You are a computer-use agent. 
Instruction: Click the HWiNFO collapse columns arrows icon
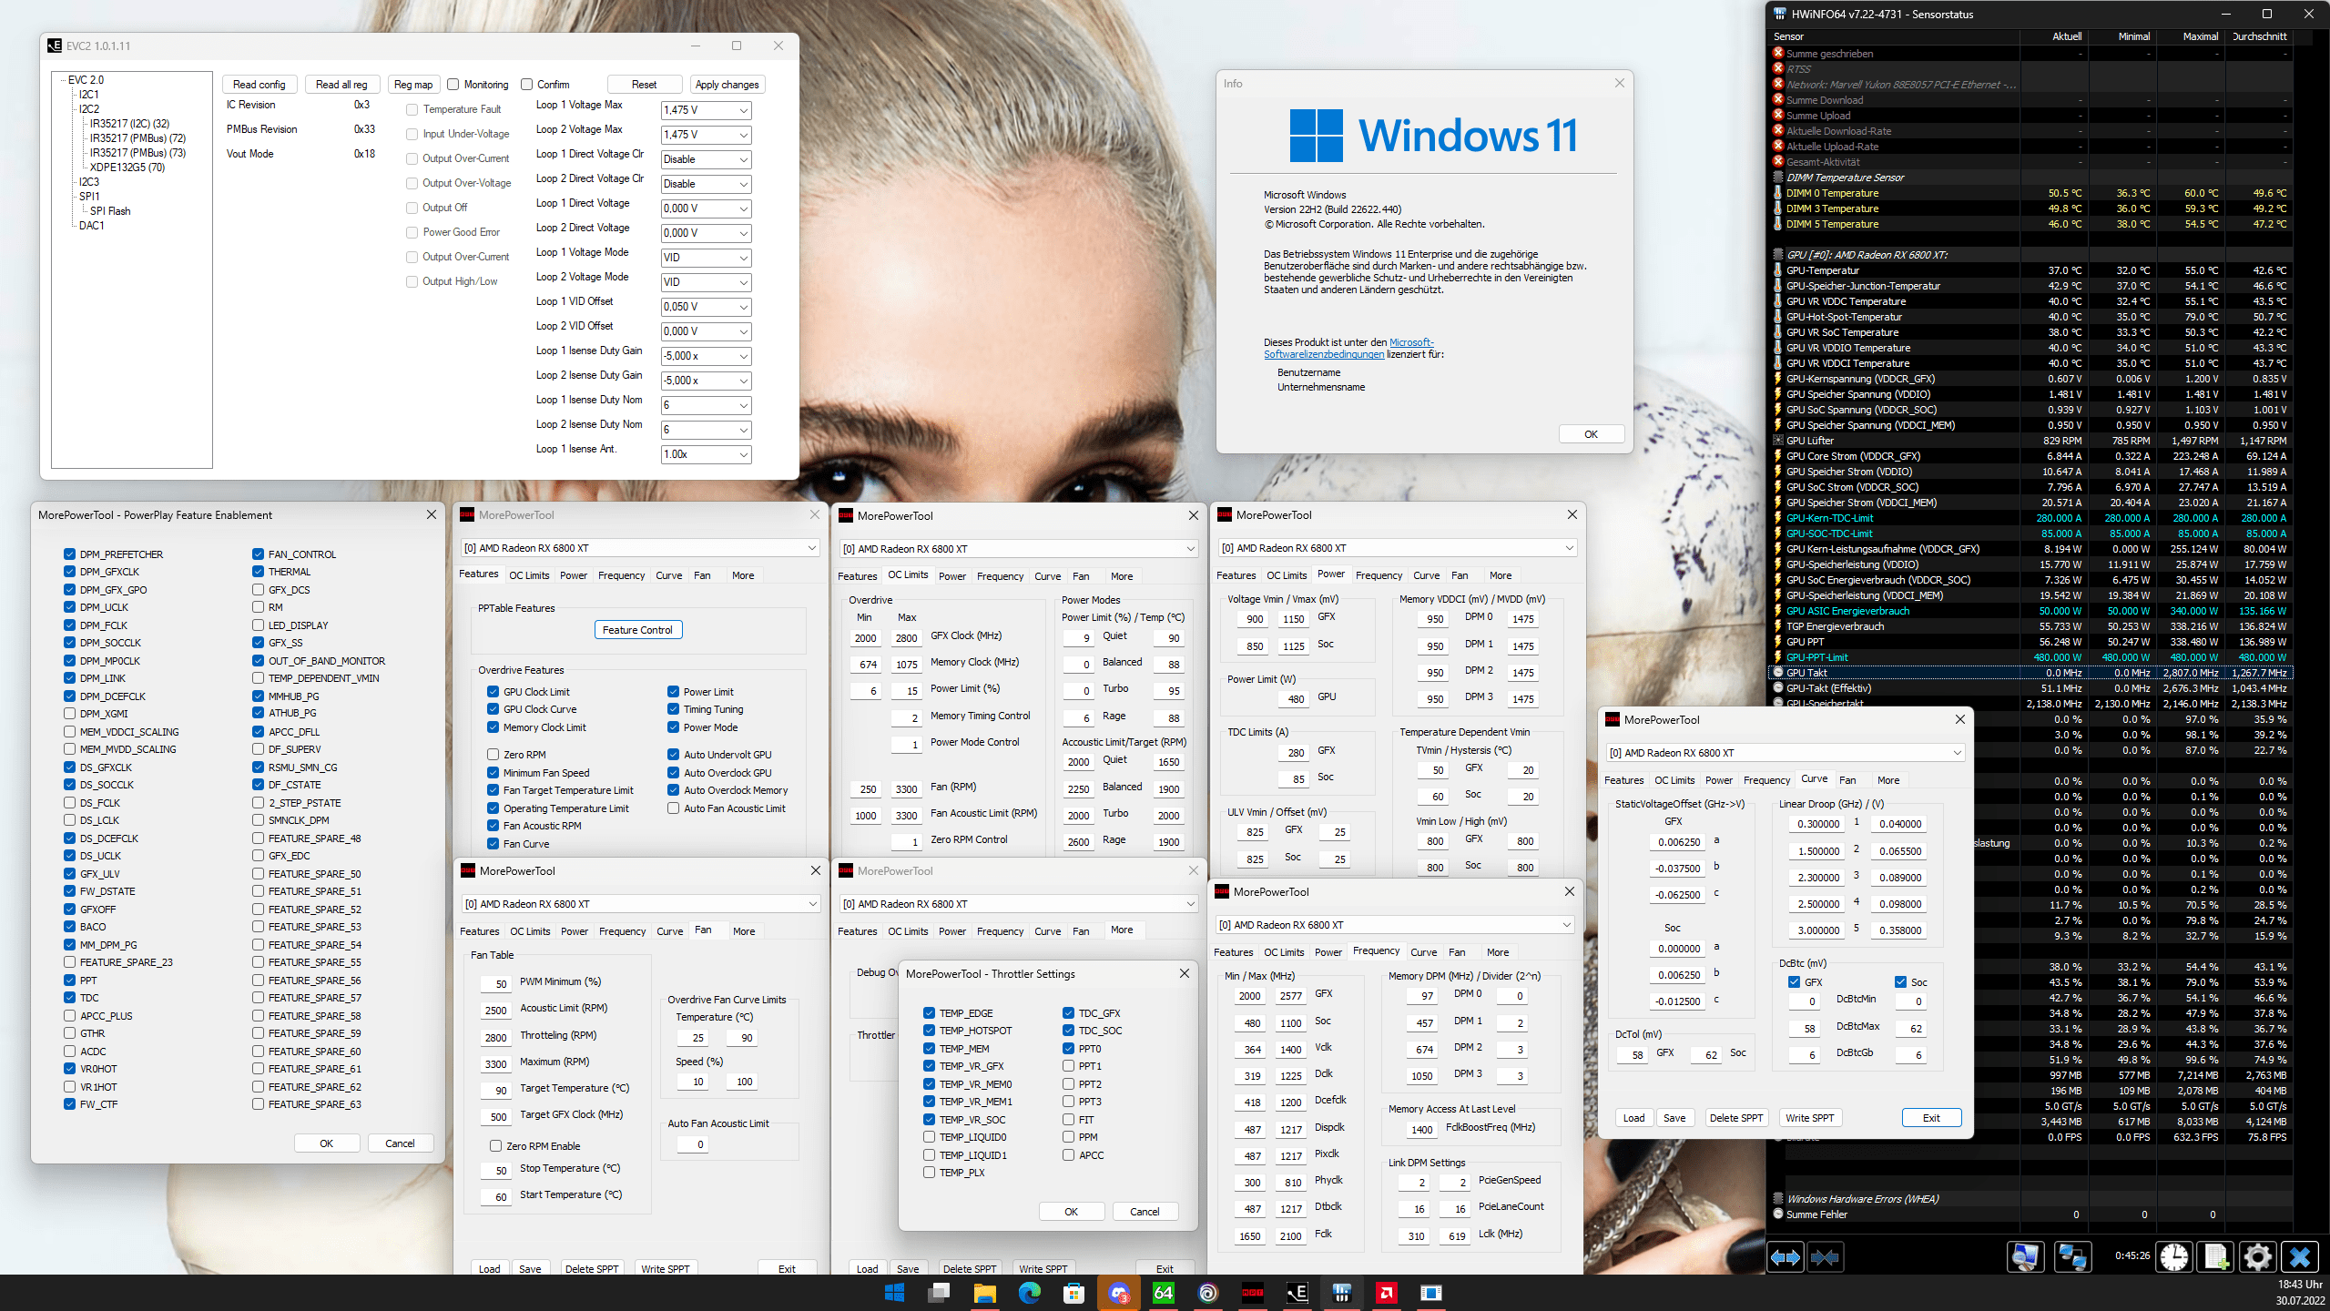[x=1826, y=1257]
